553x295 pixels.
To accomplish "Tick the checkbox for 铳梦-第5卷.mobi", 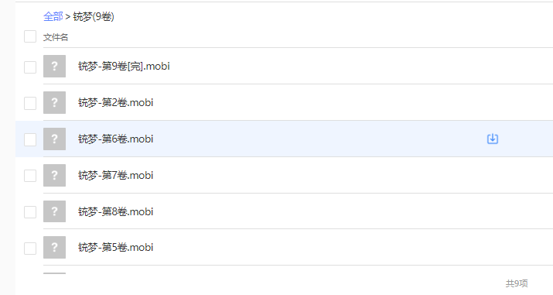I will pyautogui.click(x=30, y=249).
